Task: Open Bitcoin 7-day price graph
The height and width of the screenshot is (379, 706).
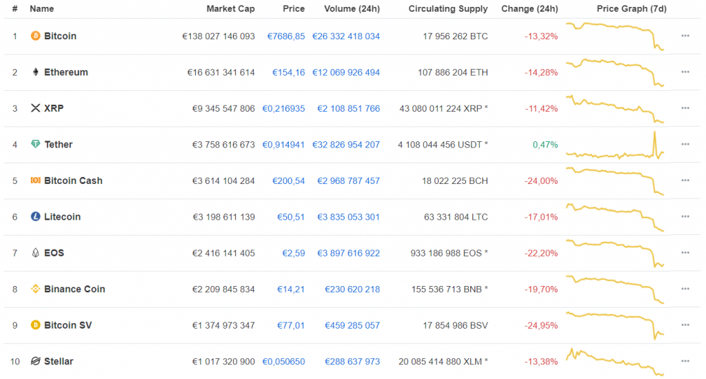Action: click(615, 36)
